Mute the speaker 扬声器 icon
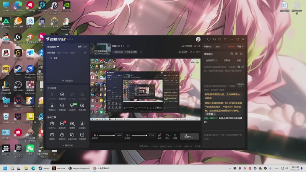The width and height of the screenshot is (306, 172). 127,135
